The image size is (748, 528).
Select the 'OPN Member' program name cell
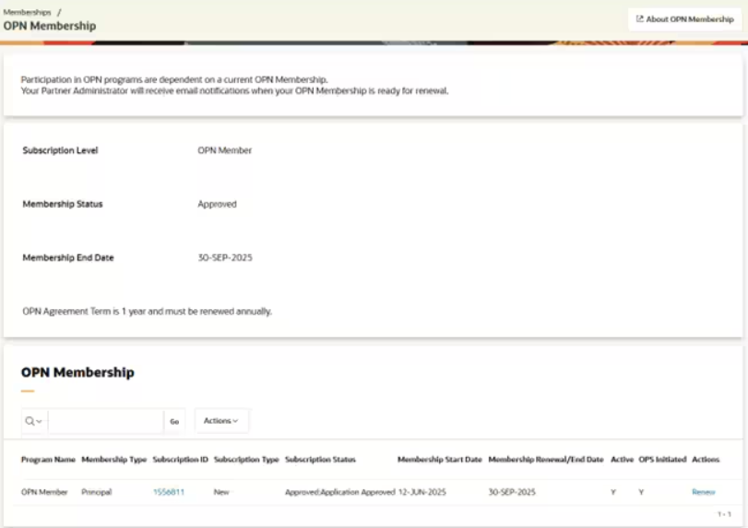(x=44, y=492)
